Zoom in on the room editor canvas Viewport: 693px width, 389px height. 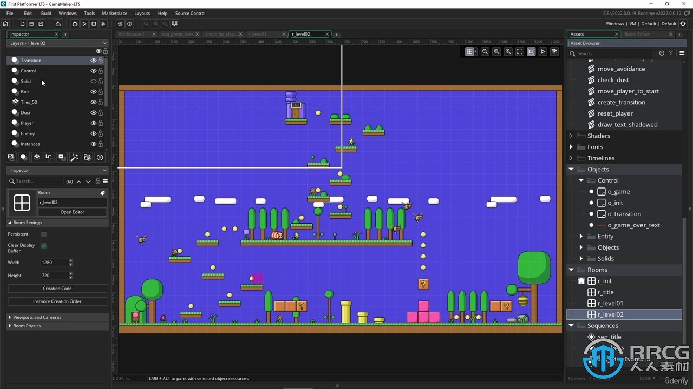click(x=508, y=51)
